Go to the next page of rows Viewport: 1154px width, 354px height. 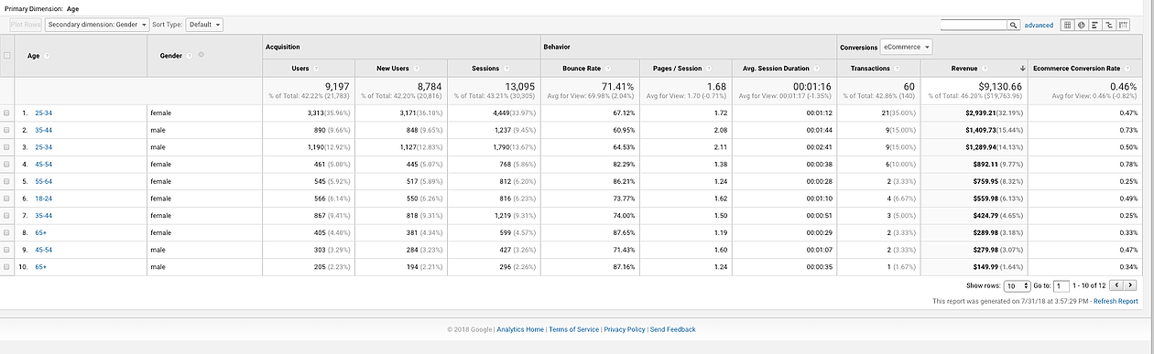pos(1131,286)
